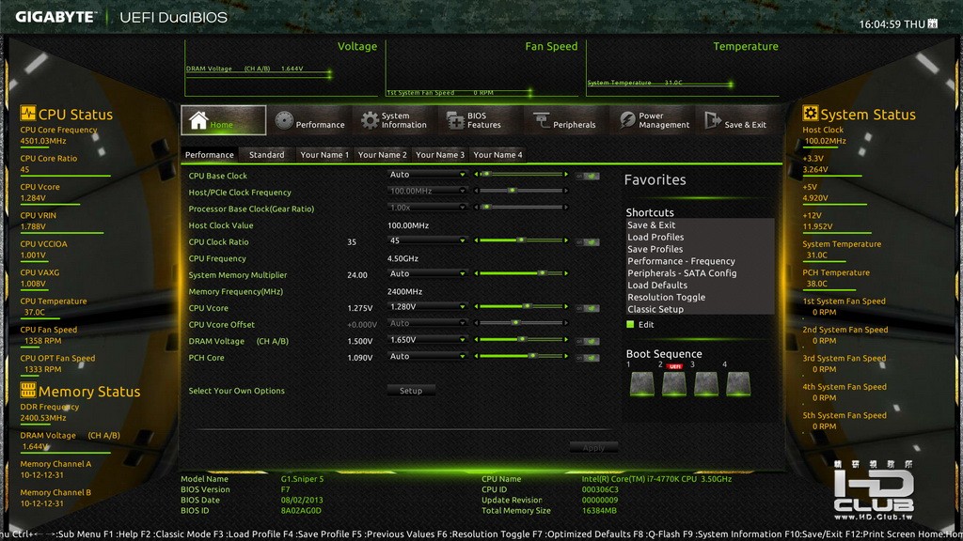Click right arrow of CPU Base Clock slider
The image size is (963, 541).
click(x=565, y=174)
